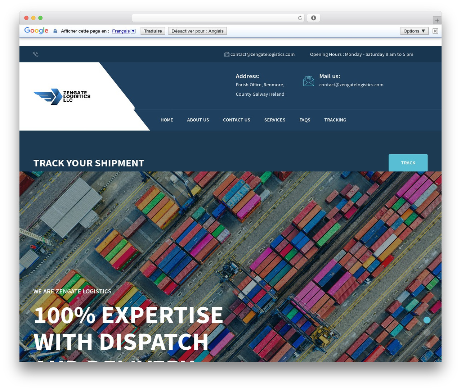Viewport: 461px width, 390px height.
Task: Open downloads with the arrow icon
Action: click(313, 18)
